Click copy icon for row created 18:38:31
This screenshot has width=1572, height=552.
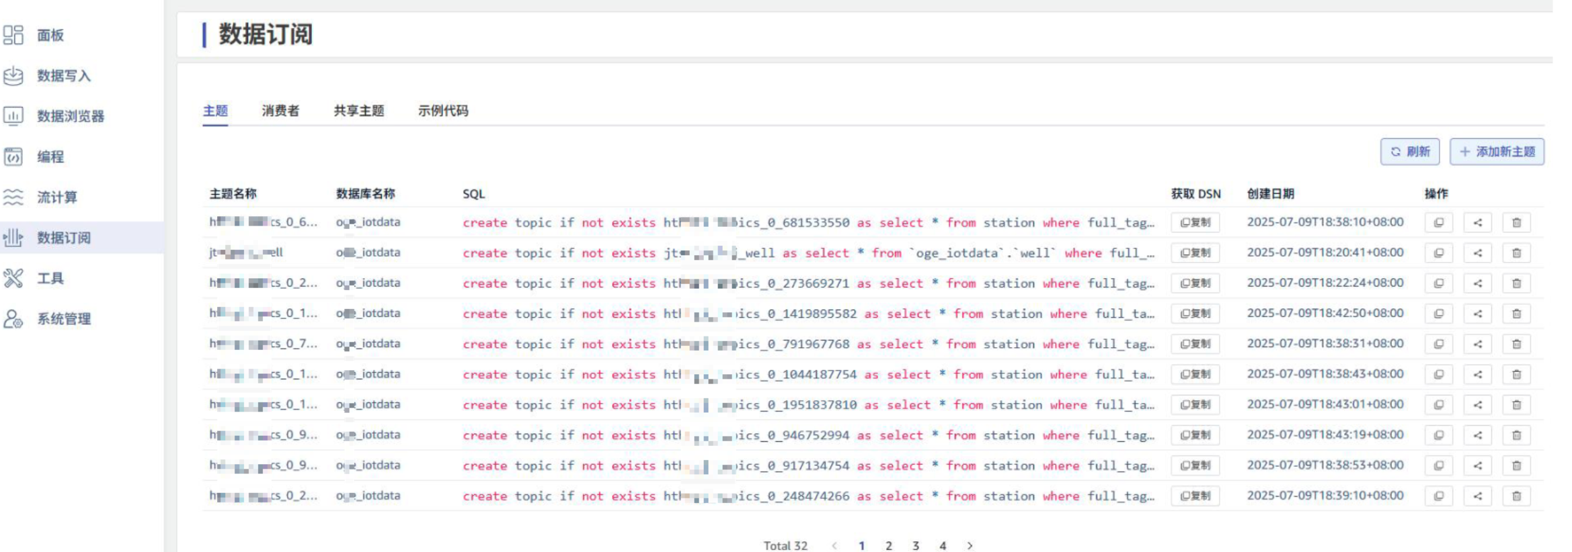[x=1439, y=344]
